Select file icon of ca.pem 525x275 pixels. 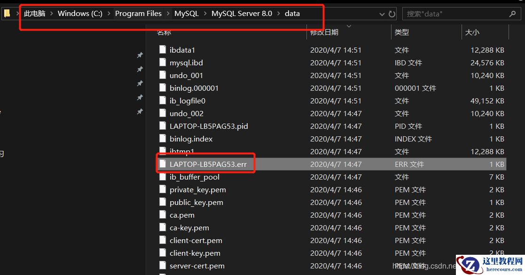click(x=163, y=215)
